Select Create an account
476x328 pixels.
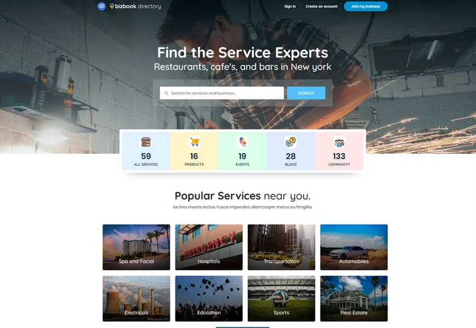(x=322, y=7)
